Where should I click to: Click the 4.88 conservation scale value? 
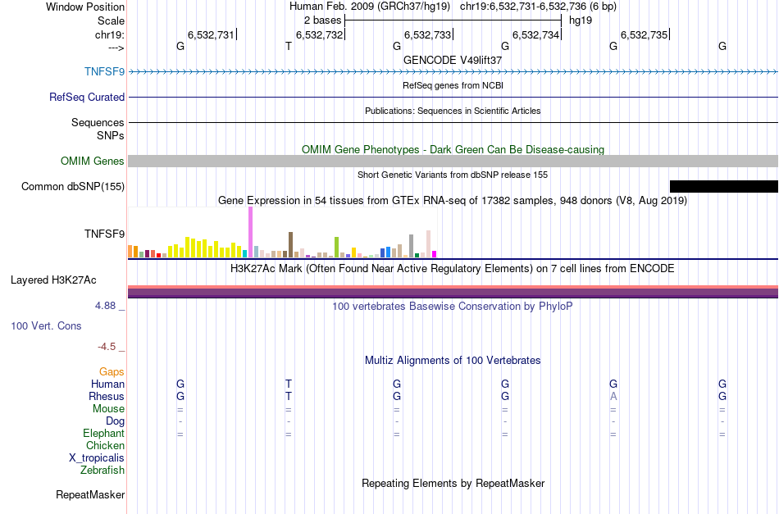(105, 306)
